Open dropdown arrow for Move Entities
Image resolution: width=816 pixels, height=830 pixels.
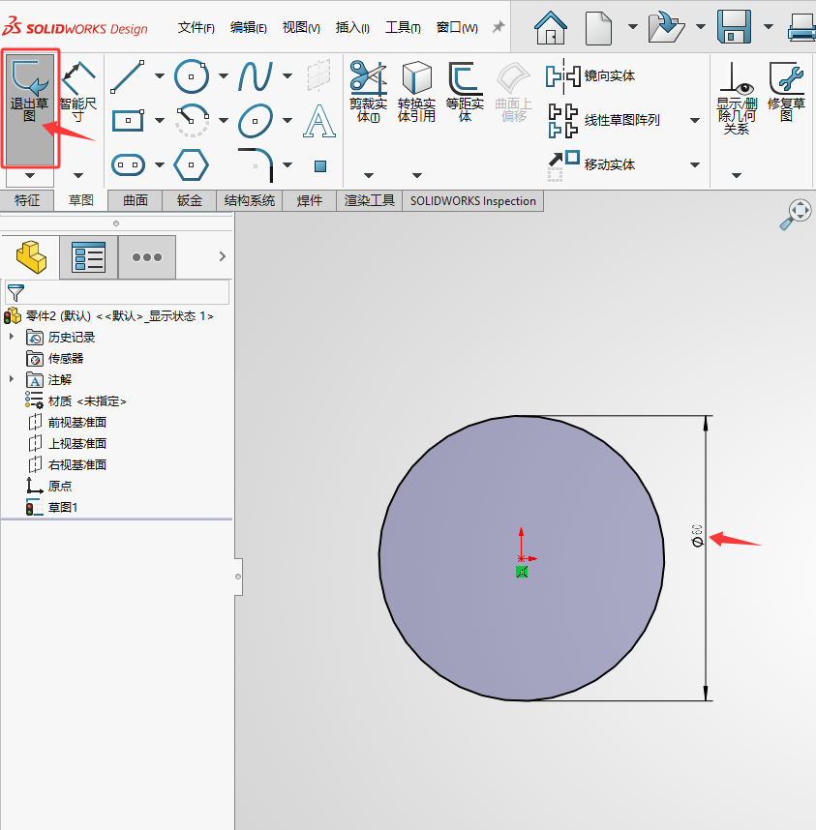click(x=695, y=165)
